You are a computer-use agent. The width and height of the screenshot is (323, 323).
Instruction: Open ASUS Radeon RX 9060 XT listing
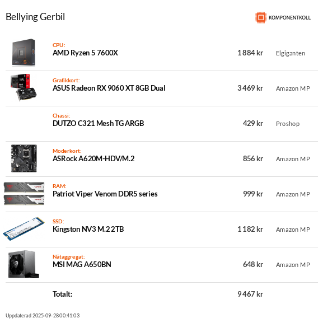(x=109, y=88)
